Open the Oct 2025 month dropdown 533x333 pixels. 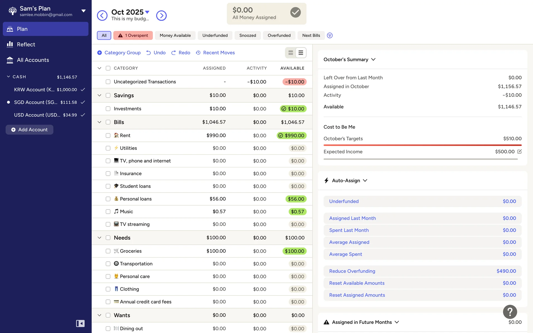coord(130,12)
